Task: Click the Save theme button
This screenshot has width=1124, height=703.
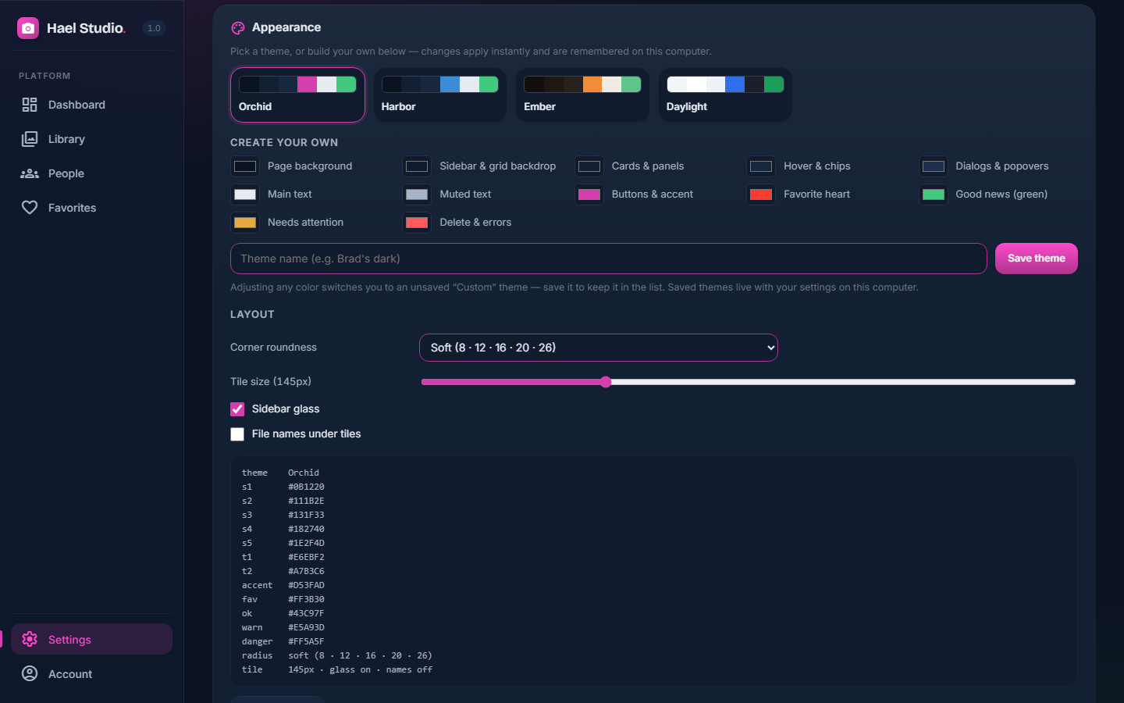Action: (1037, 259)
